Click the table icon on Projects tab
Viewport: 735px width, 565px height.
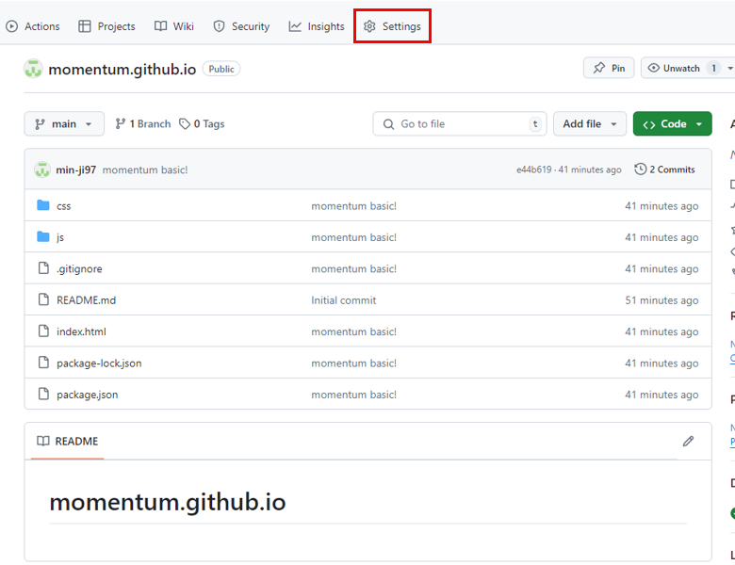click(85, 26)
